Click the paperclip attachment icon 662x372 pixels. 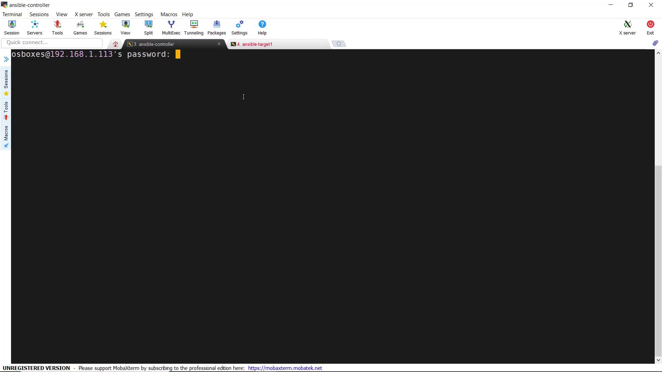(x=655, y=43)
